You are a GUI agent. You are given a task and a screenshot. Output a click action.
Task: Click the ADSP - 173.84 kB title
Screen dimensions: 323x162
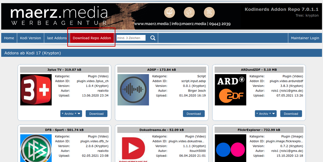161,70
